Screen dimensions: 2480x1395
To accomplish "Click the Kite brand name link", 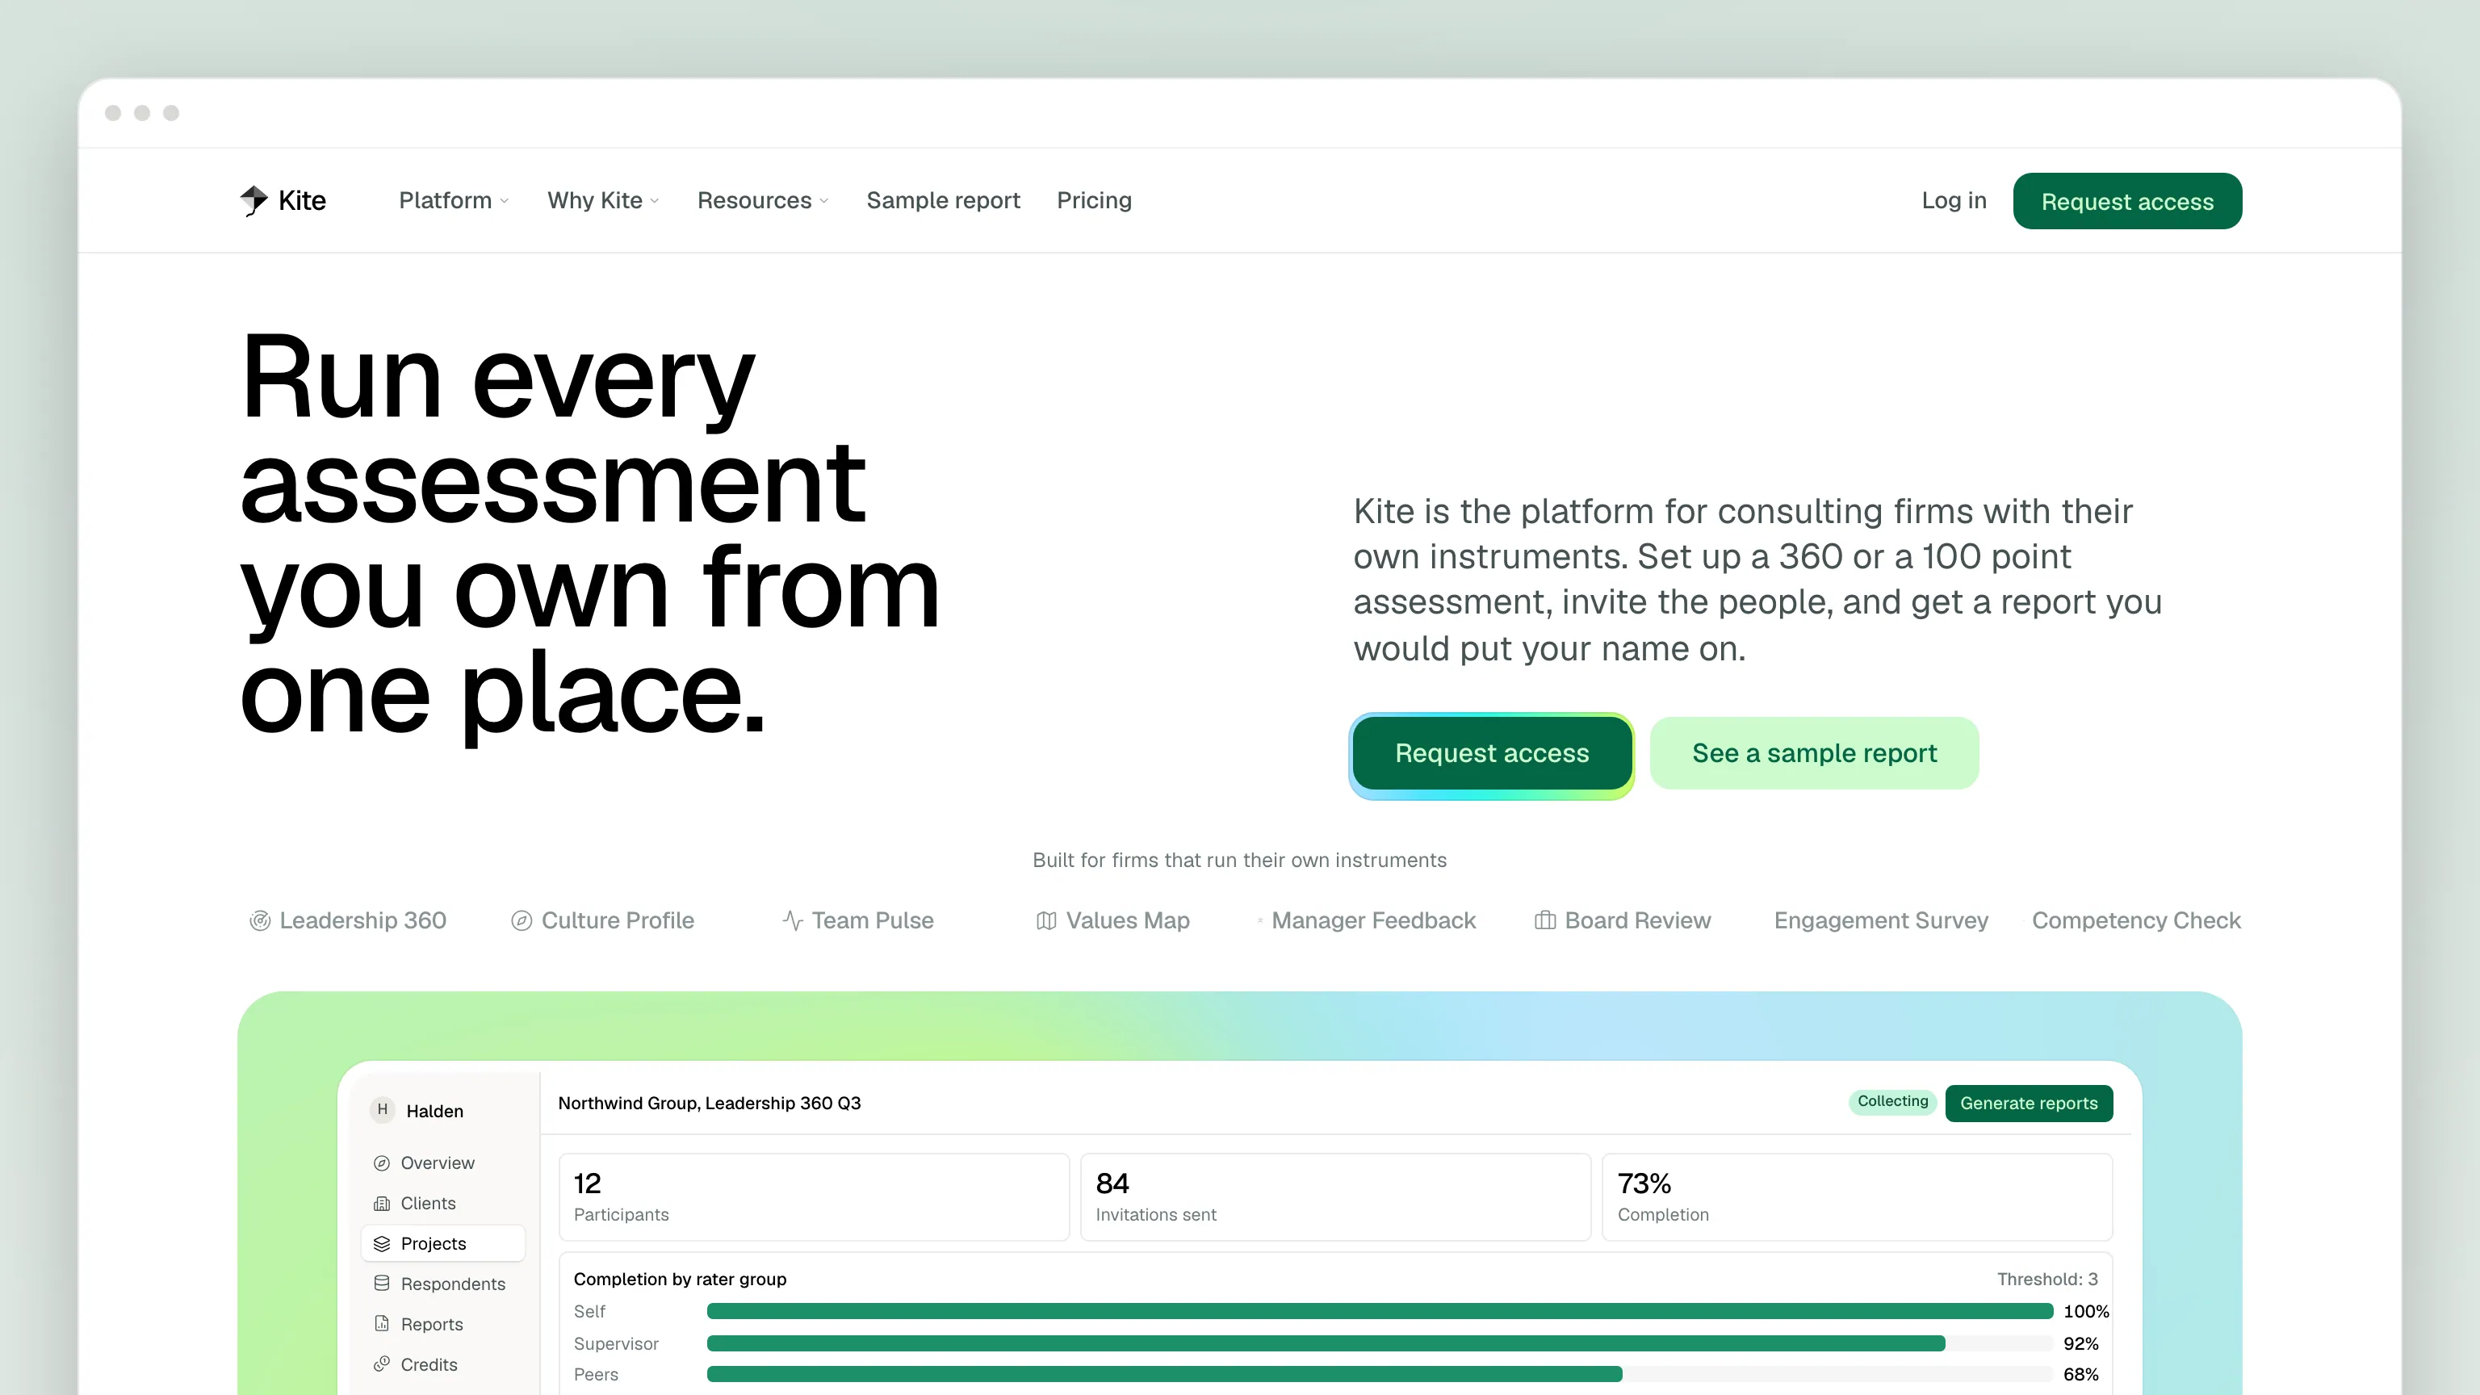I will (302, 200).
